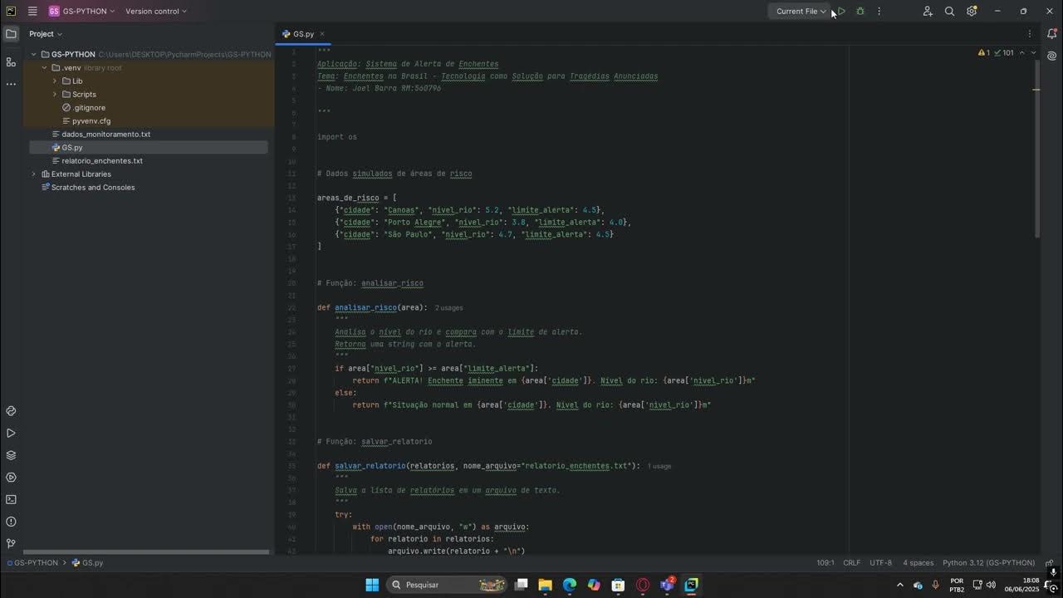
Task: Collapse the GS-PYTHON root folder
Action: tap(34, 54)
